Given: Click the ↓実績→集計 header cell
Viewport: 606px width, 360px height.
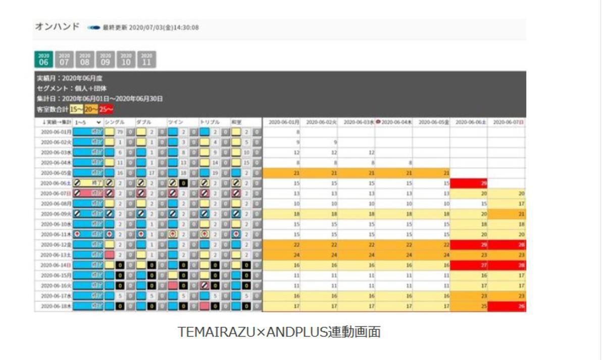Looking at the screenshot, I should pyautogui.click(x=54, y=122).
